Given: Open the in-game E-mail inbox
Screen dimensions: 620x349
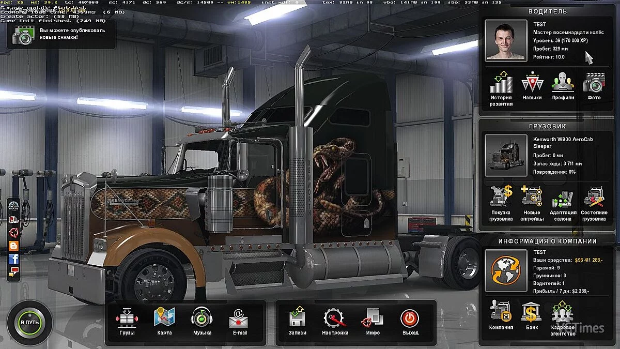Looking at the screenshot, I should pos(238,320).
